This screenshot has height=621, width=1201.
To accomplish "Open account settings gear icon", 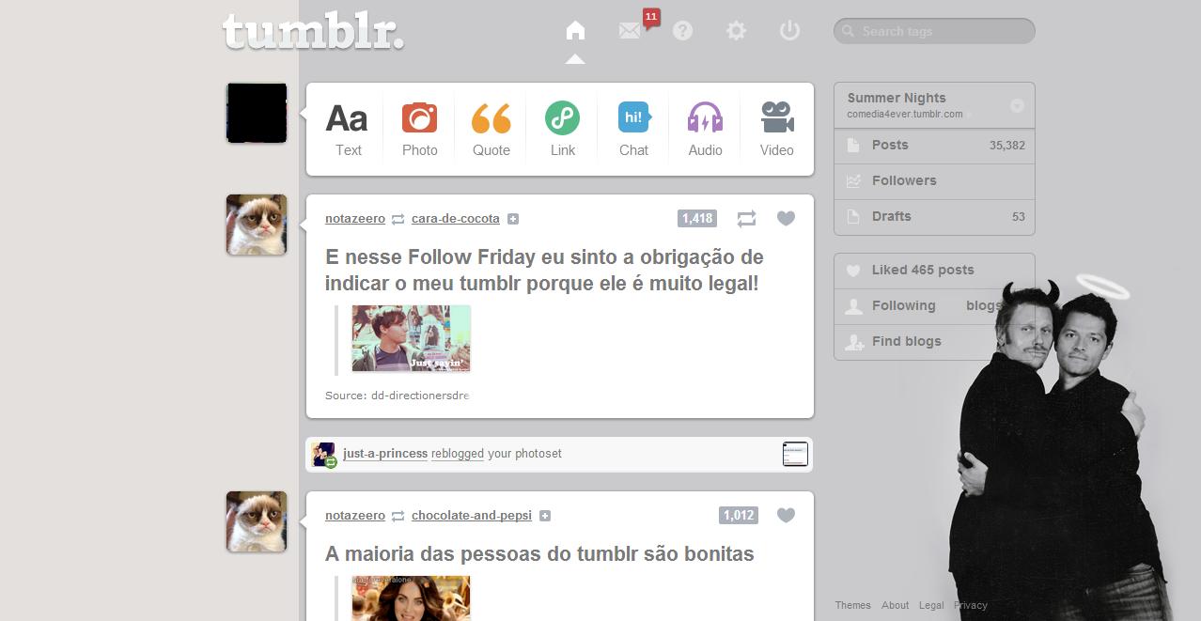I will (x=736, y=31).
